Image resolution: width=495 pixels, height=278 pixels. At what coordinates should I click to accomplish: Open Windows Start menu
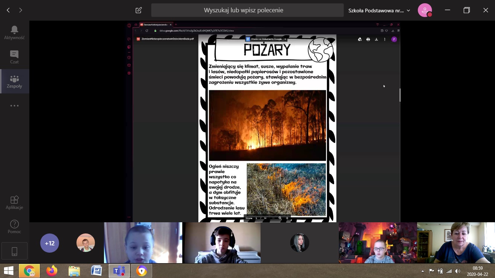point(8,271)
